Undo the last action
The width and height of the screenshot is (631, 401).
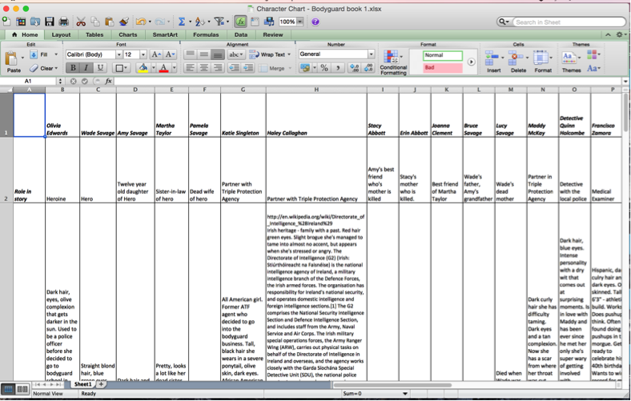141,22
